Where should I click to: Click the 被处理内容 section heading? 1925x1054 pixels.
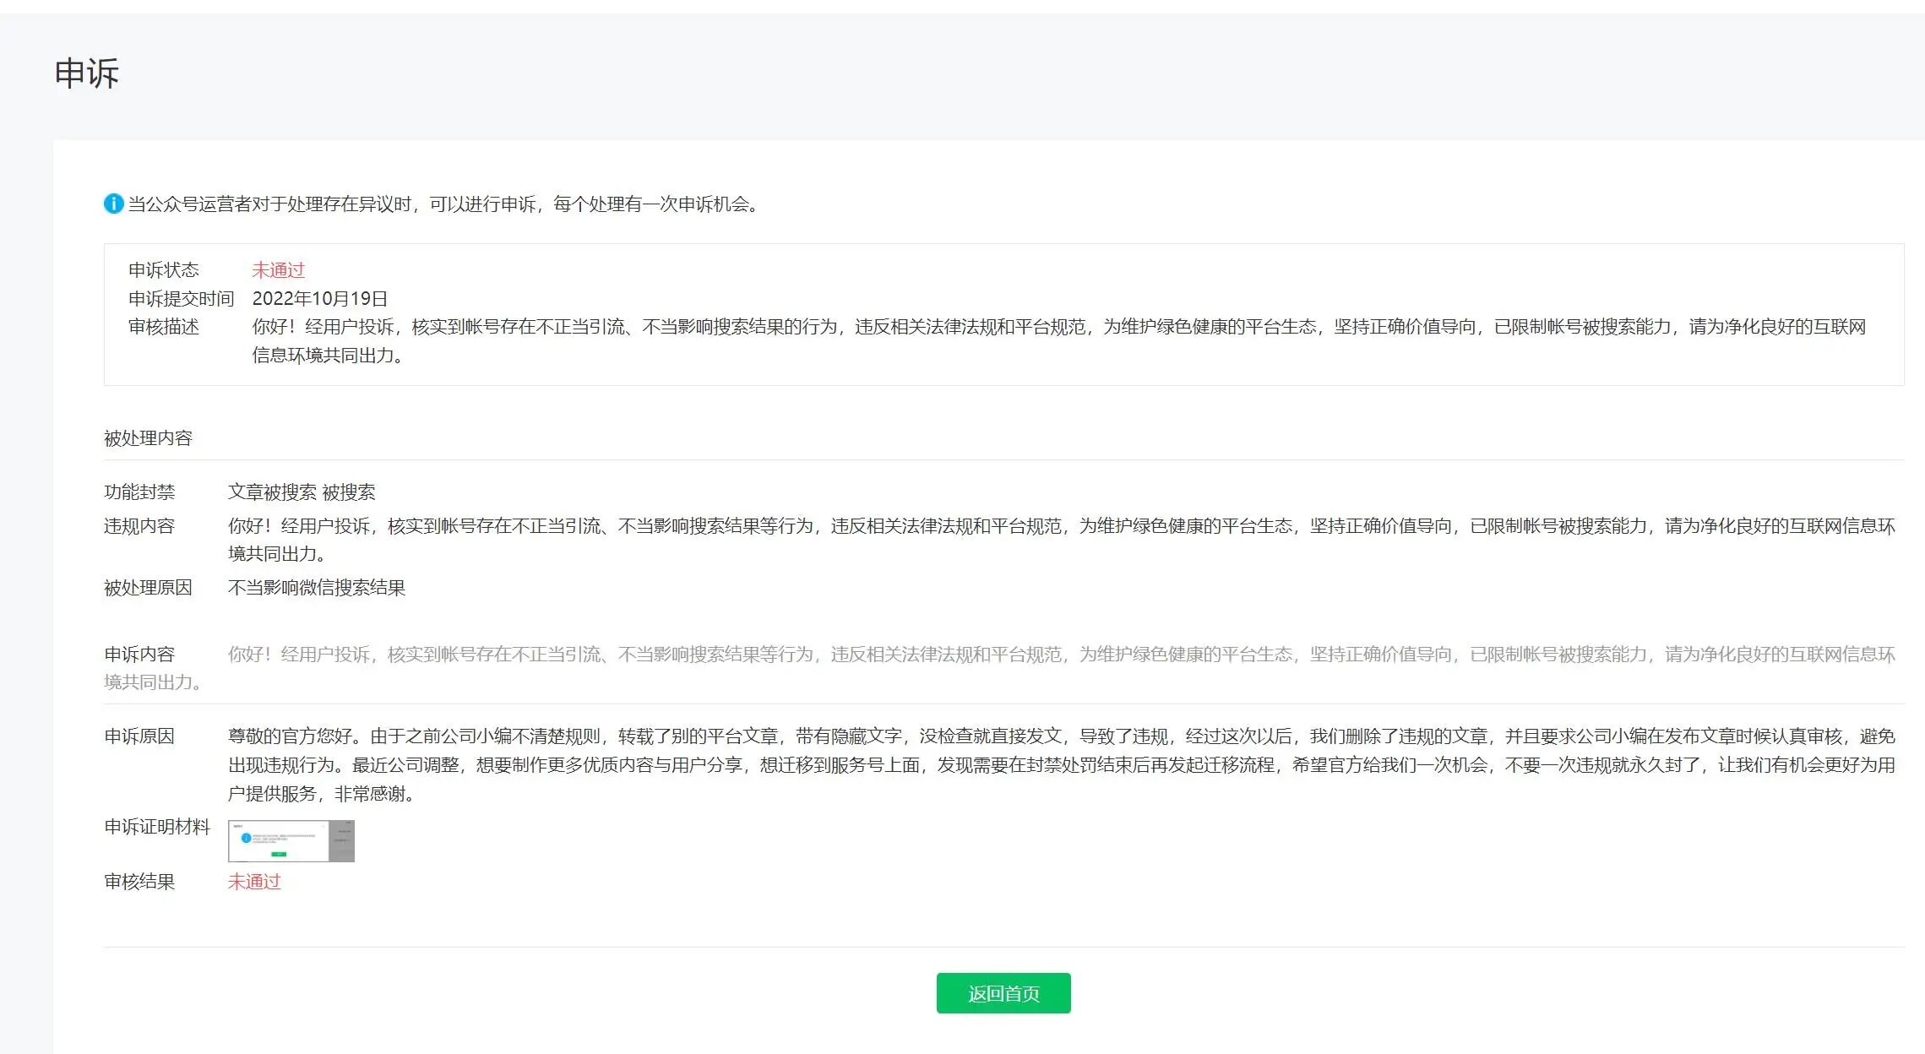pos(148,437)
